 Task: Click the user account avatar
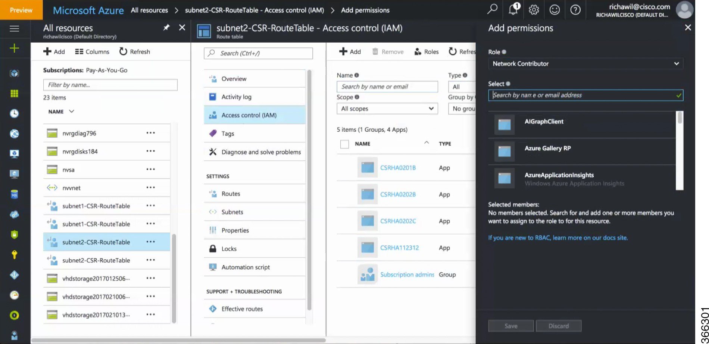[684, 10]
